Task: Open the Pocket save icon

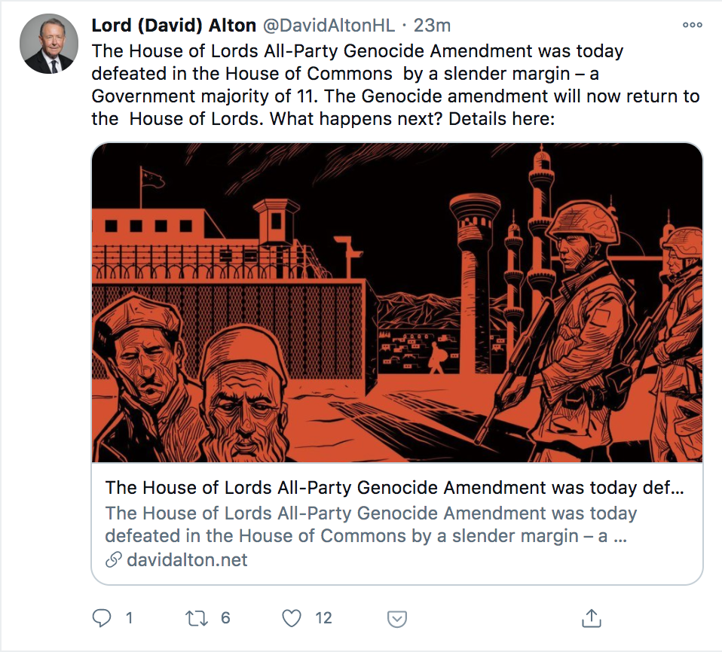Action: pyautogui.click(x=397, y=620)
